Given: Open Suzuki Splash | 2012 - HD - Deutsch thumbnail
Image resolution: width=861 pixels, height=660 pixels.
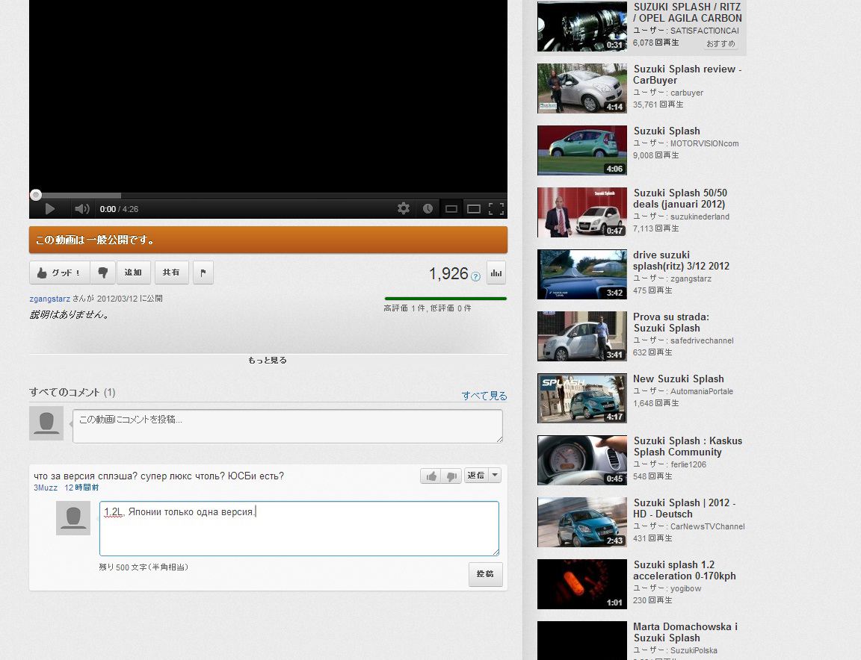Looking at the screenshot, I should point(582,523).
